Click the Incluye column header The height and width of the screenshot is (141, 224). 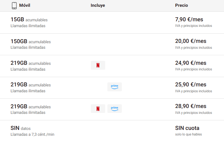[98, 6]
